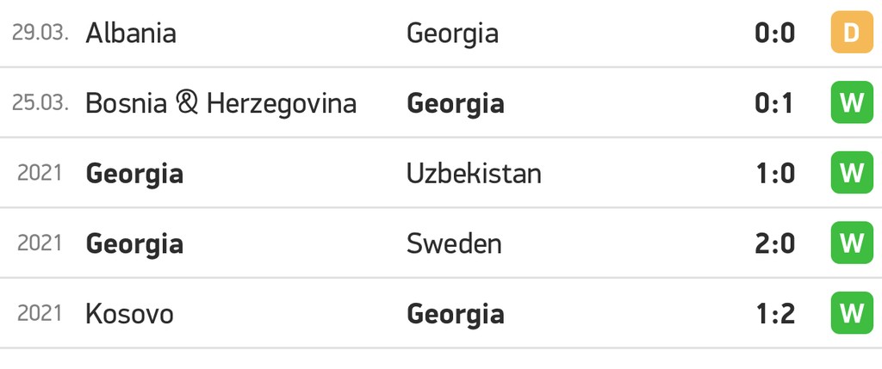Open the Bosnia & Herzegovina team link
This screenshot has height=369, width=882.
click(221, 104)
